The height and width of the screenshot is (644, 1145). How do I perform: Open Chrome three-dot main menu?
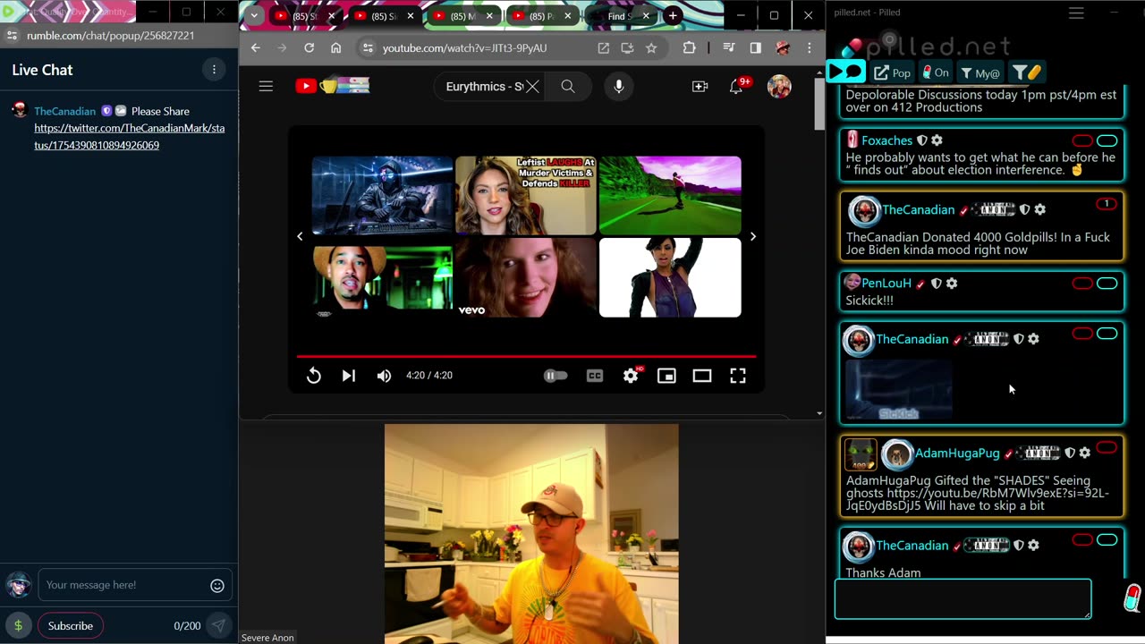pyautogui.click(x=809, y=47)
